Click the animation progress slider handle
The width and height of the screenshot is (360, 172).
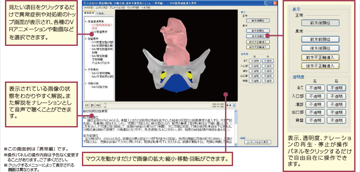pyautogui.click(x=105, y=105)
